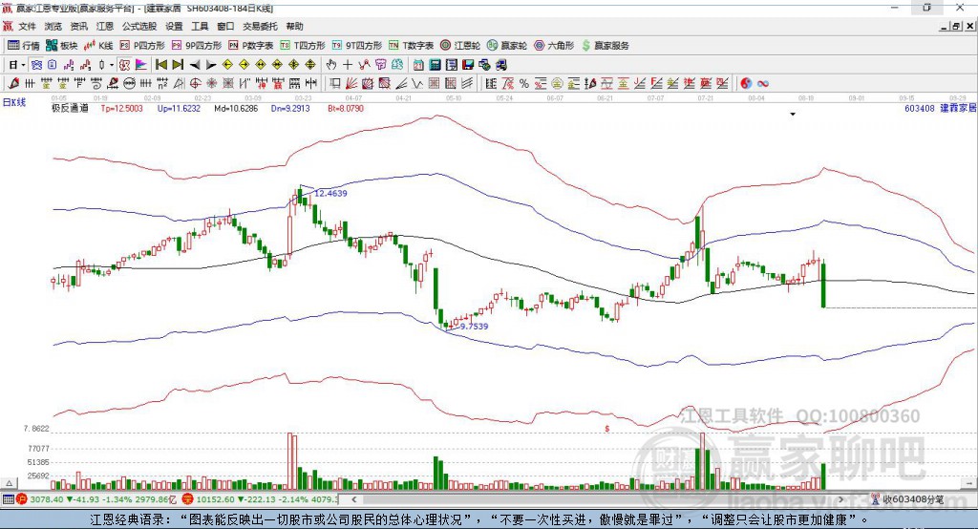The image size is (978, 529).
Task: Open the 交易委托 menu
Action: coord(260,26)
